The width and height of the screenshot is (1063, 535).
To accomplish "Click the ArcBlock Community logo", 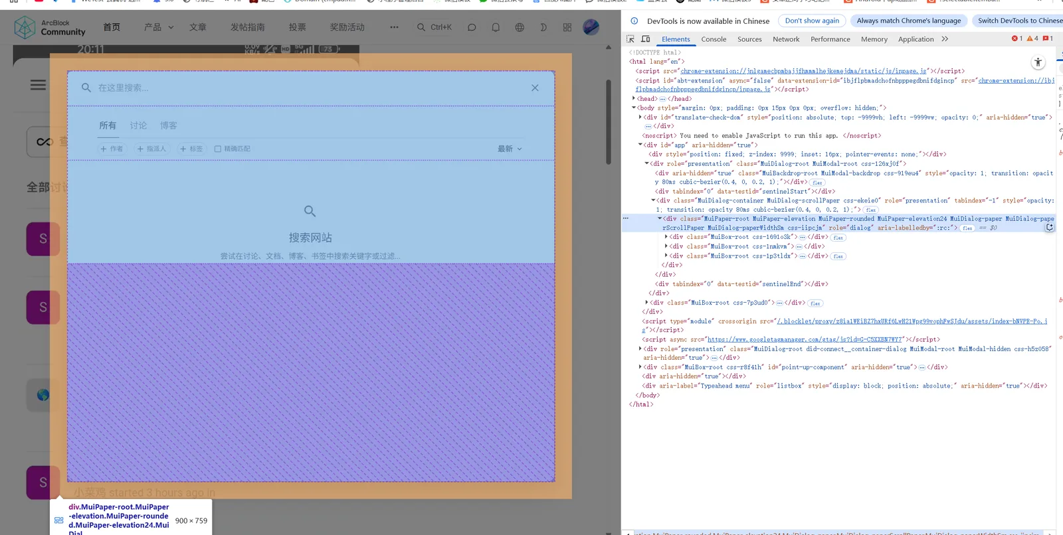I will click(50, 27).
